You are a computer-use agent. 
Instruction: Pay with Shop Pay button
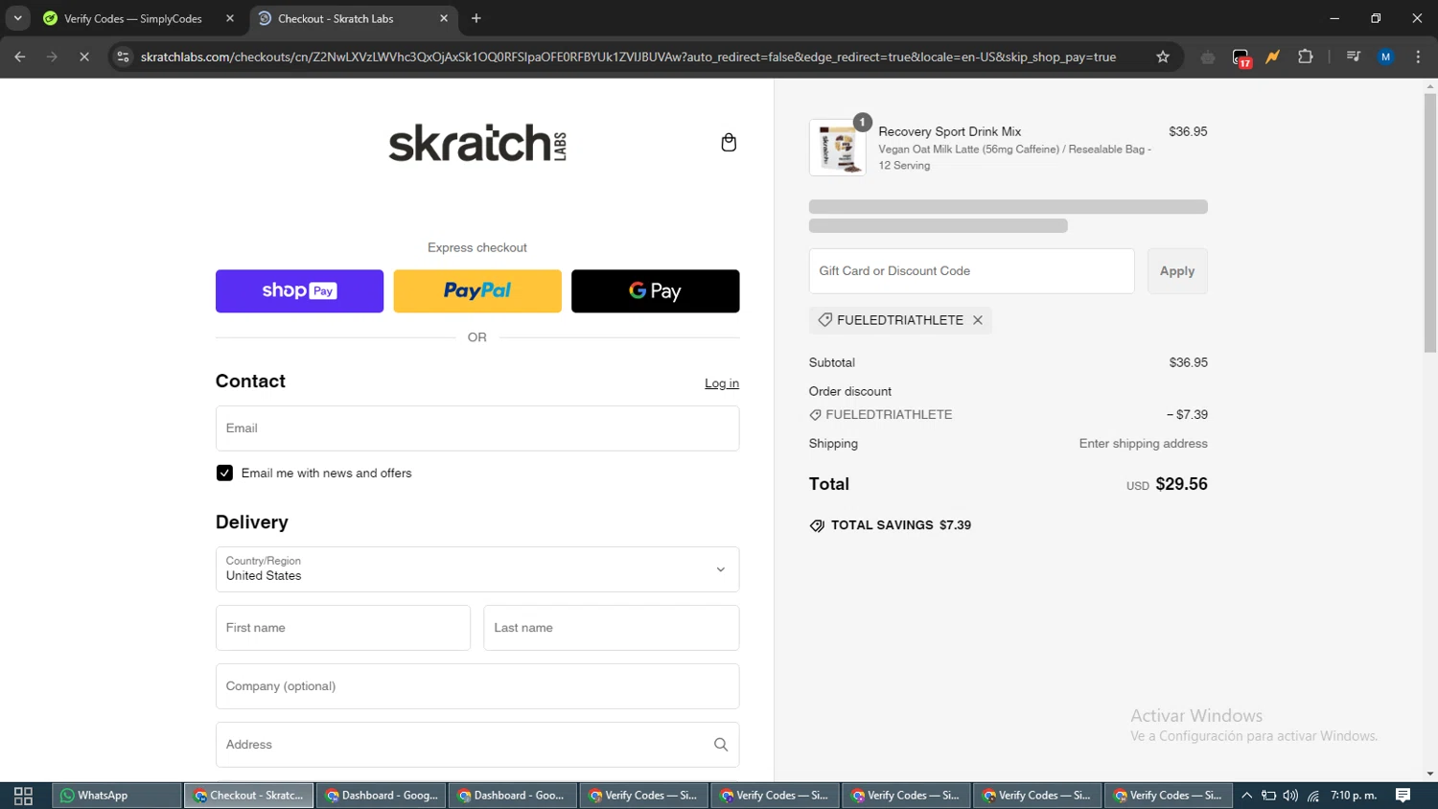coord(299,291)
